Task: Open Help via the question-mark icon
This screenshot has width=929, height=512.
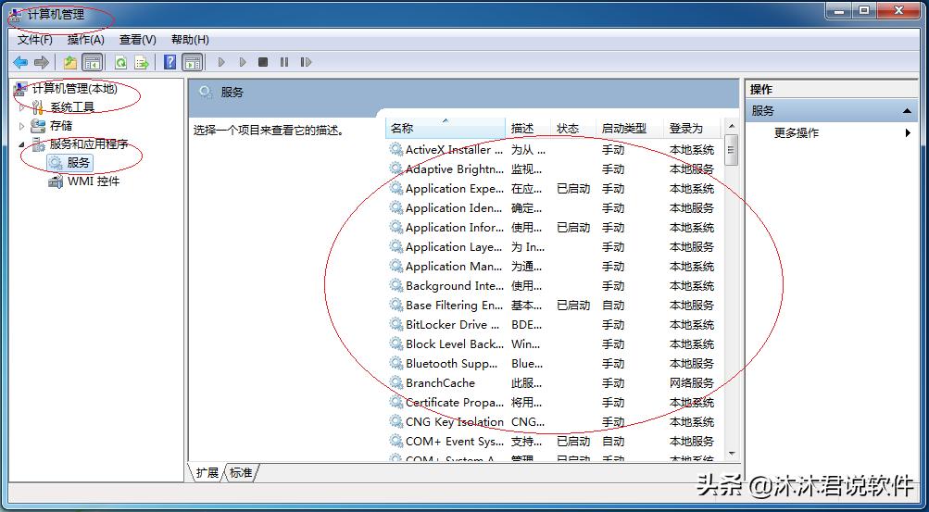Action: point(170,62)
